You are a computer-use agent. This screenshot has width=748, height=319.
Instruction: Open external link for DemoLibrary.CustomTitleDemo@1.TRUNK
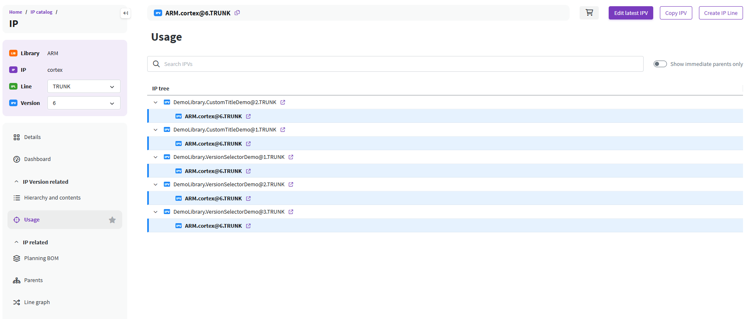click(x=283, y=130)
